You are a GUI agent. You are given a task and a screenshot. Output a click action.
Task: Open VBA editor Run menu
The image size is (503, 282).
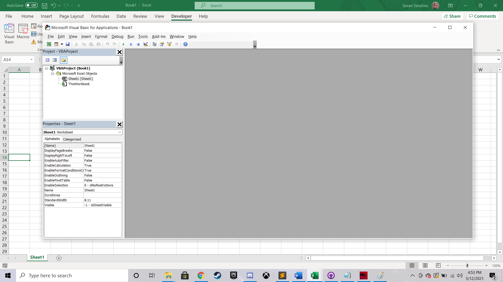pyautogui.click(x=131, y=37)
